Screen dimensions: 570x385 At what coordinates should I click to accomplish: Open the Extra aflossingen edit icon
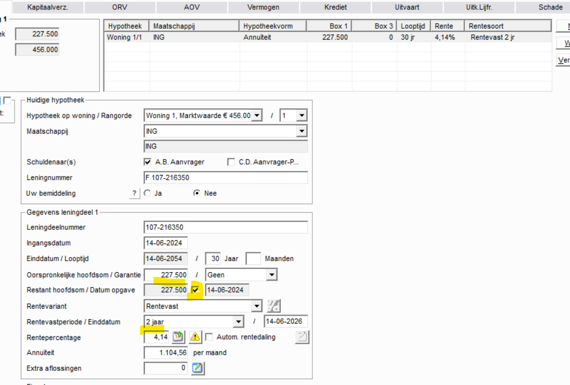(198, 368)
